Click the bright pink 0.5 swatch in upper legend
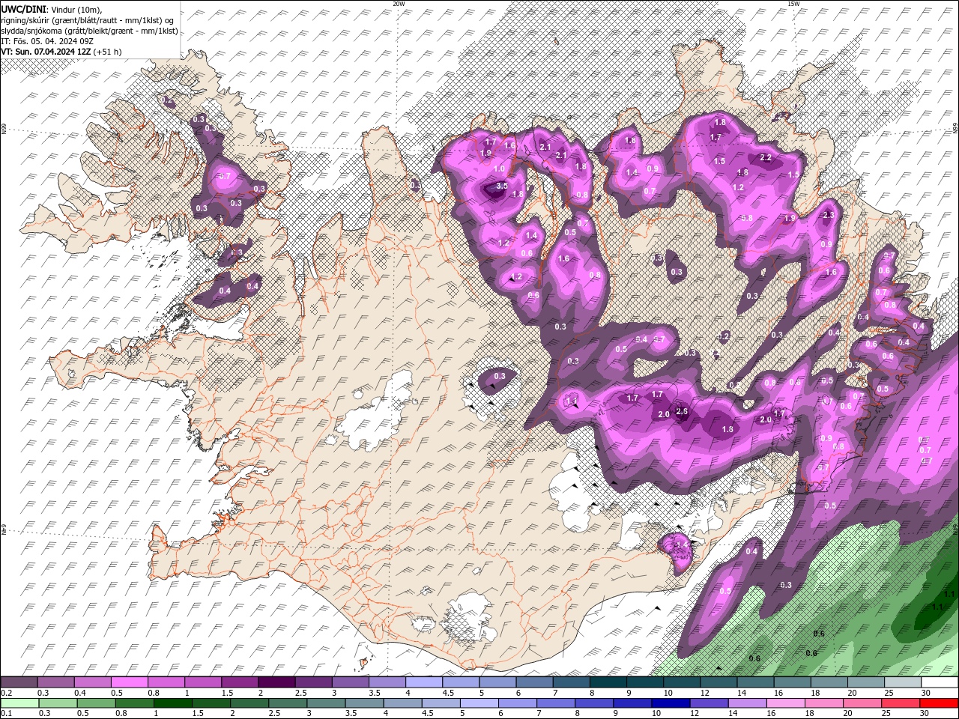This screenshot has width=959, height=719. 129,682
